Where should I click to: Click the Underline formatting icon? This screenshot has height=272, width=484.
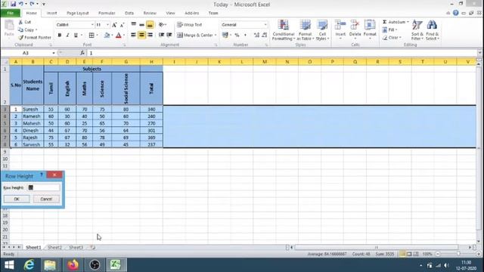[76, 36]
